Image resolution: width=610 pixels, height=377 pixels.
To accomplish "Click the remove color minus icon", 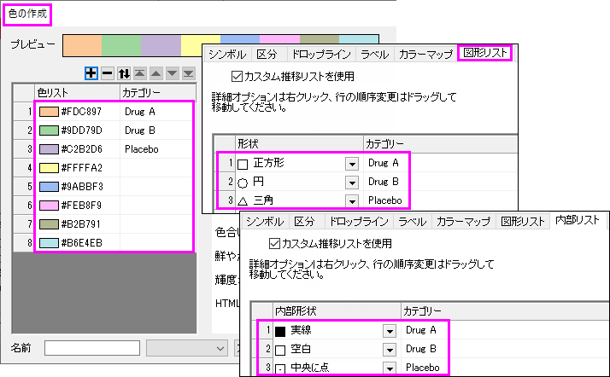I will (x=108, y=73).
